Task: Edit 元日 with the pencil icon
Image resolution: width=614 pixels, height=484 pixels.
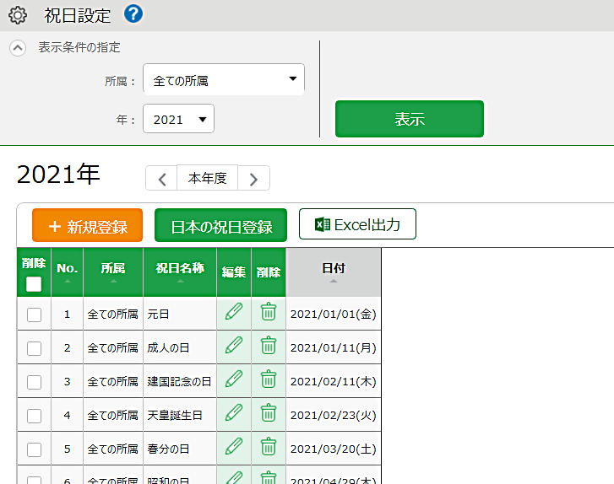Action: click(x=234, y=312)
